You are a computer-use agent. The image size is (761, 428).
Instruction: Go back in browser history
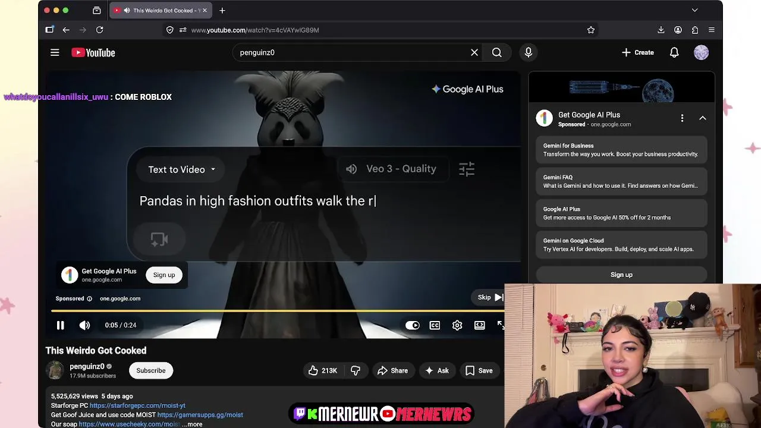tap(66, 30)
